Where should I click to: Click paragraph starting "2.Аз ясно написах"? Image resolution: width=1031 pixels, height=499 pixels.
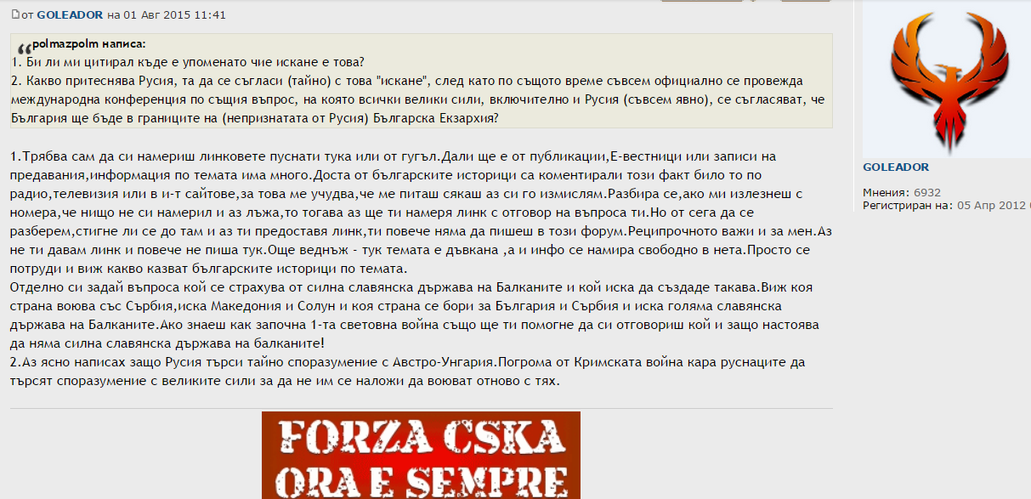coord(340,371)
